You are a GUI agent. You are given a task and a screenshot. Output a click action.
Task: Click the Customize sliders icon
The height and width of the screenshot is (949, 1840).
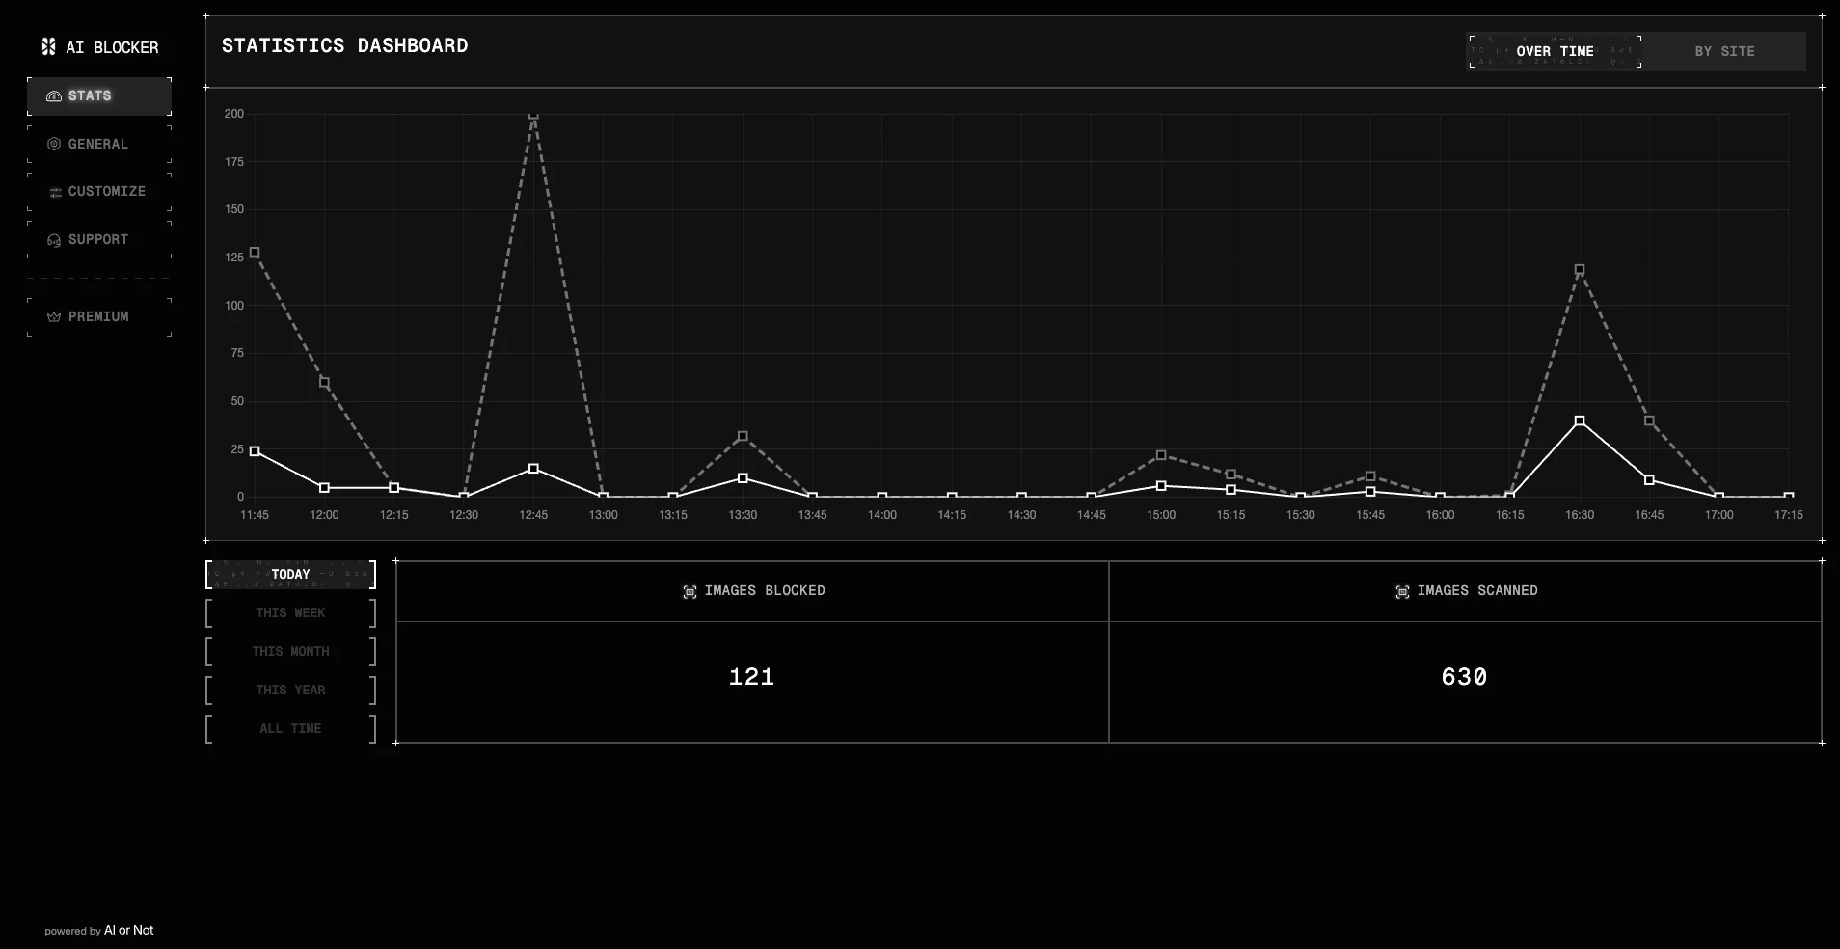point(53,191)
